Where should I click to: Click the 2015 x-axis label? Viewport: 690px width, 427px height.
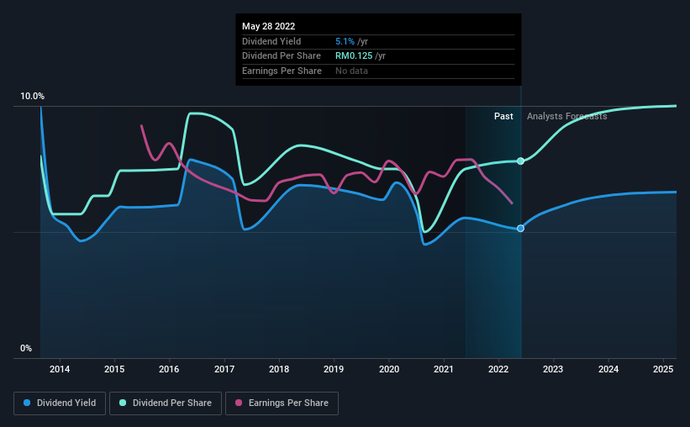pos(114,369)
